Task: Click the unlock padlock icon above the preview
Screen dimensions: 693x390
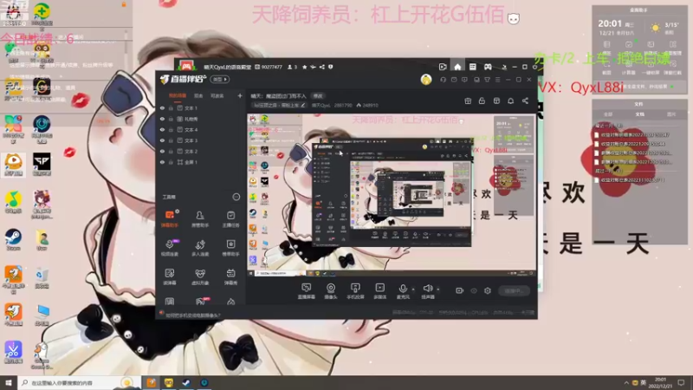Action: coord(482,101)
